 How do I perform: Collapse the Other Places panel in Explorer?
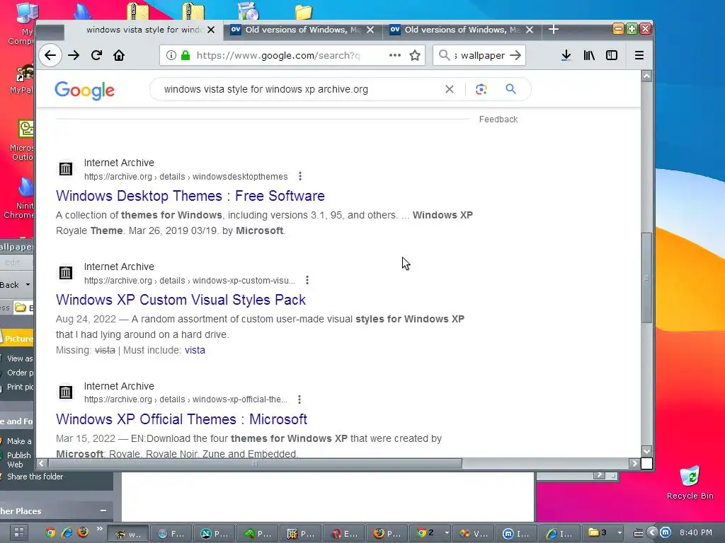103,510
